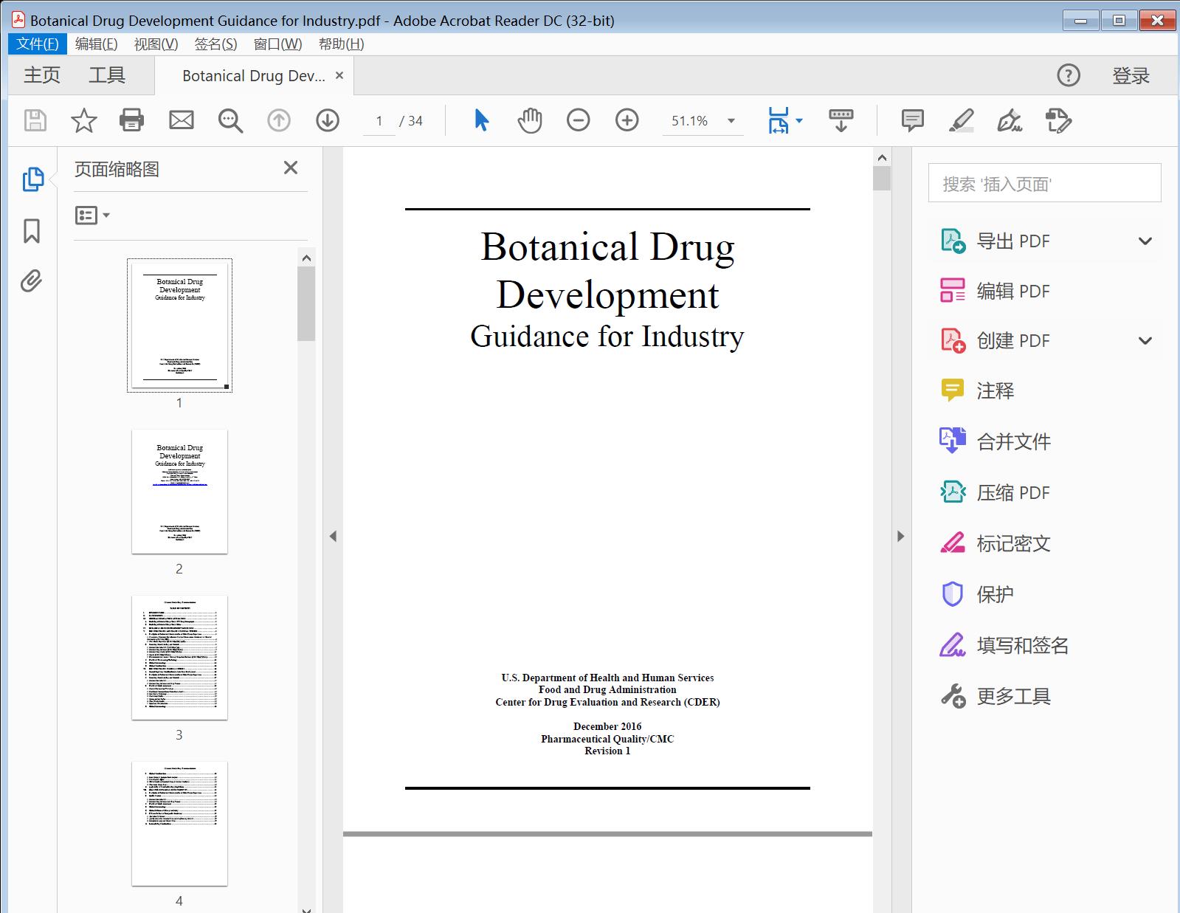
Task: Click the scrolling read mode icon
Action: click(x=841, y=120)
